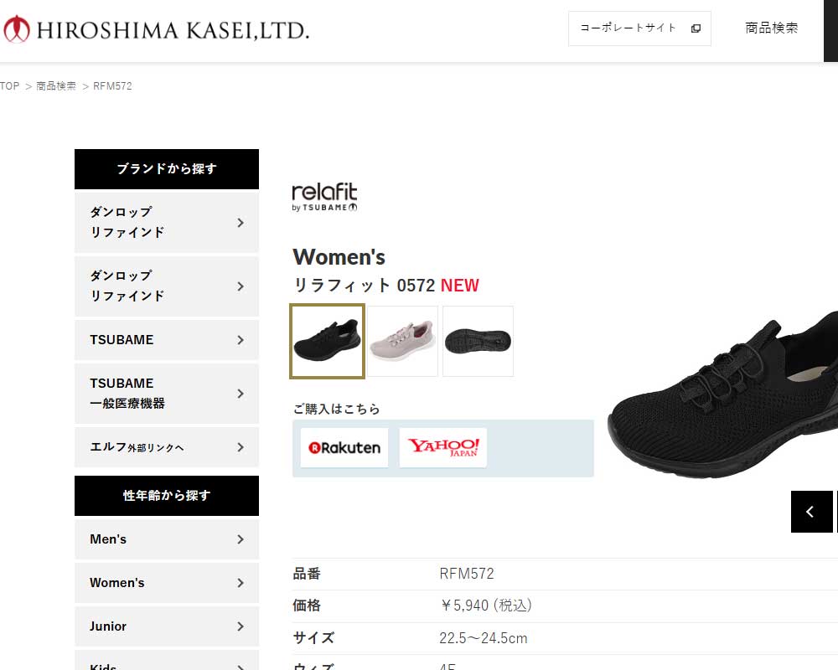838x670 pixels.
Task: Select the shoe sole thumbnail
Action: tap(478, 342)
